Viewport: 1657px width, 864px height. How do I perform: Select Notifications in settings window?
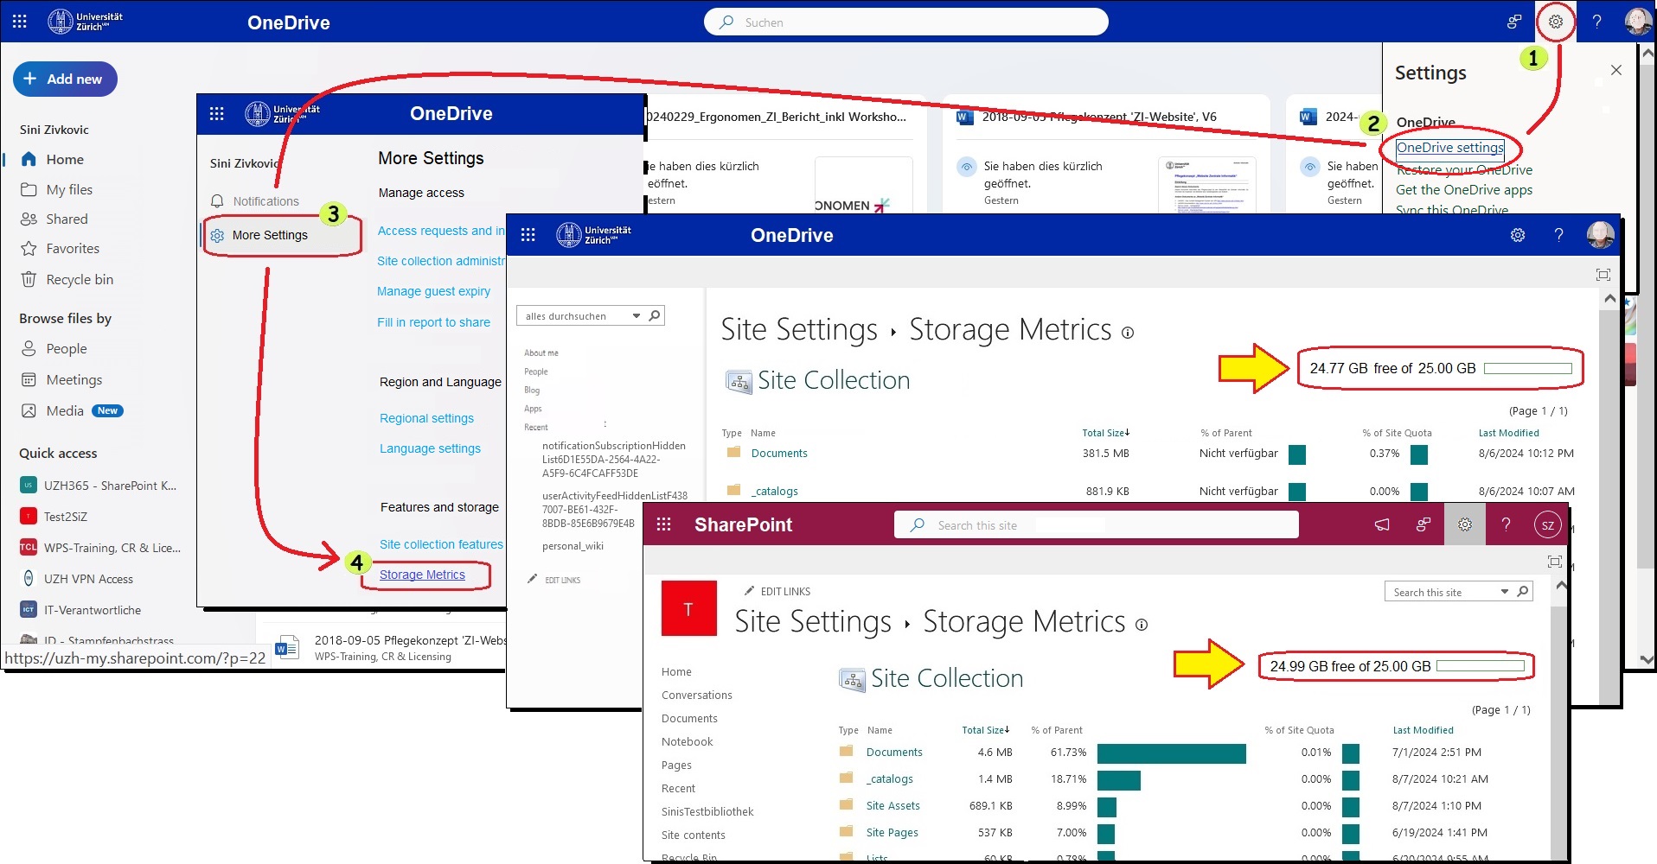(x=266, y=201)
